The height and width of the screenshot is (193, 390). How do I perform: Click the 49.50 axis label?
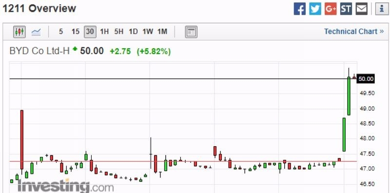(367, 94)
